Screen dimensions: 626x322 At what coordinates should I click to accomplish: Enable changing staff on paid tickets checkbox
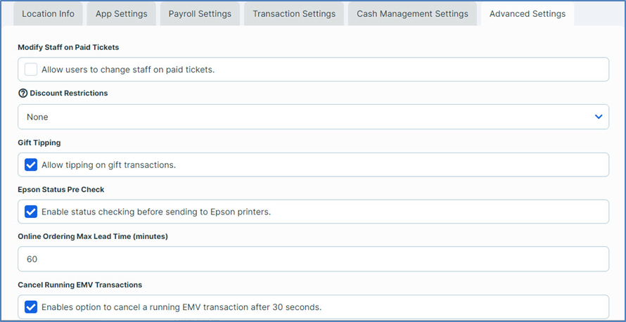click(x=31, y=69)
